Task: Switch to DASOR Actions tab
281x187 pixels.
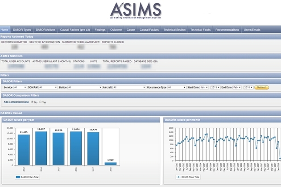Action: tap(45, 30)
